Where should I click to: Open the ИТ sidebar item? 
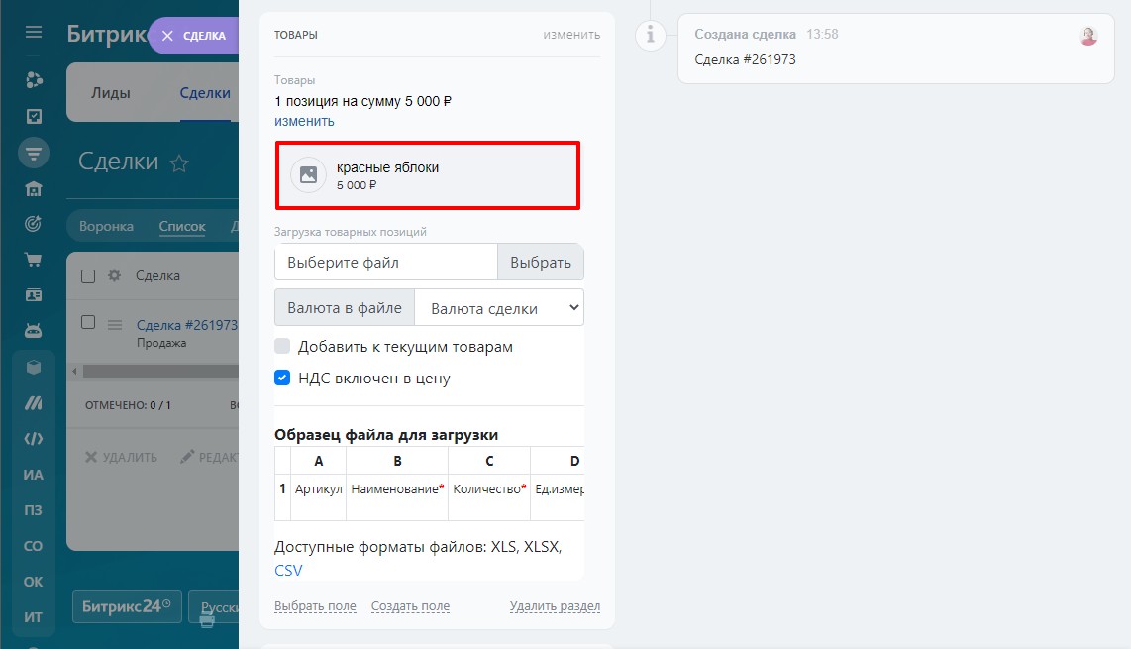point(34,617)
